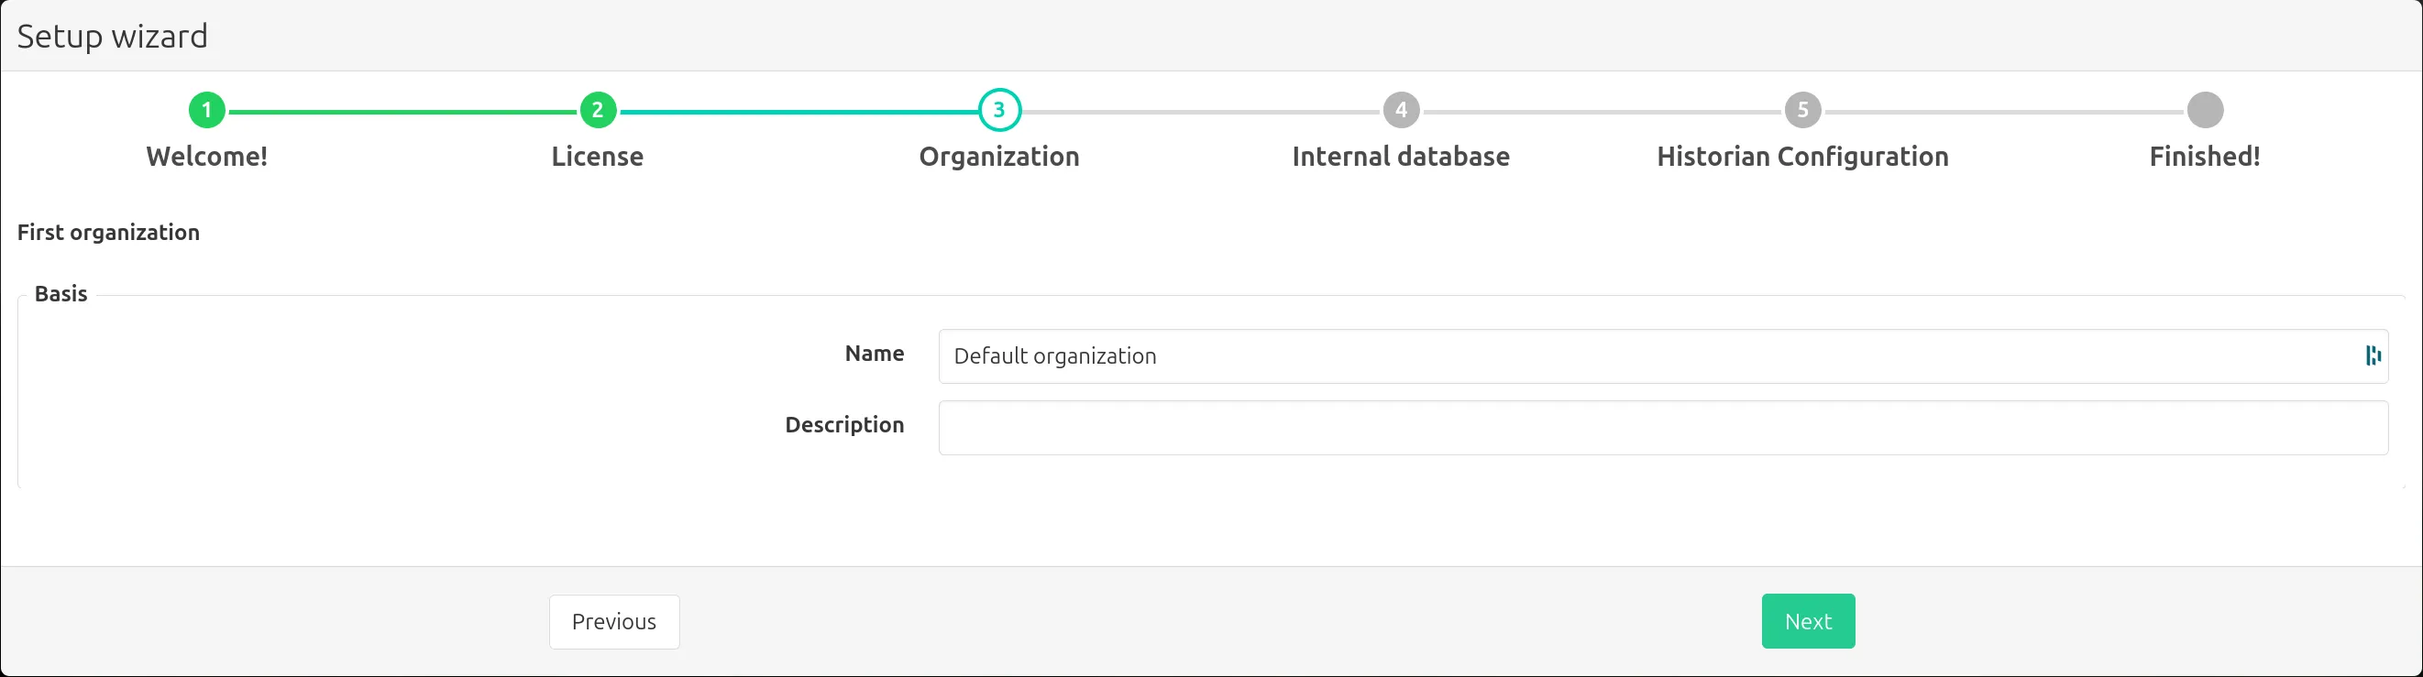2423x677 pixels.
Task: Click the final Finished step circle
Action: coord(2205,110)
